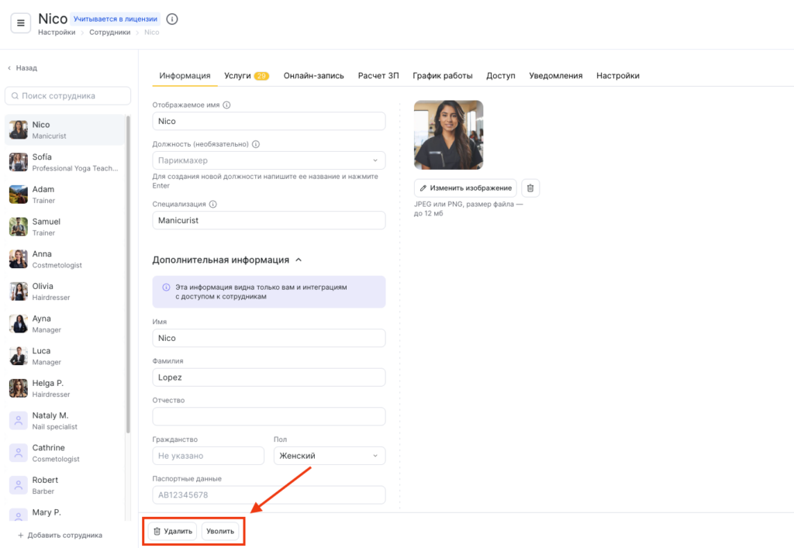794x548 pixels.
Task: Click info icon next to Специализация label
Action: (x=213, y=205)
